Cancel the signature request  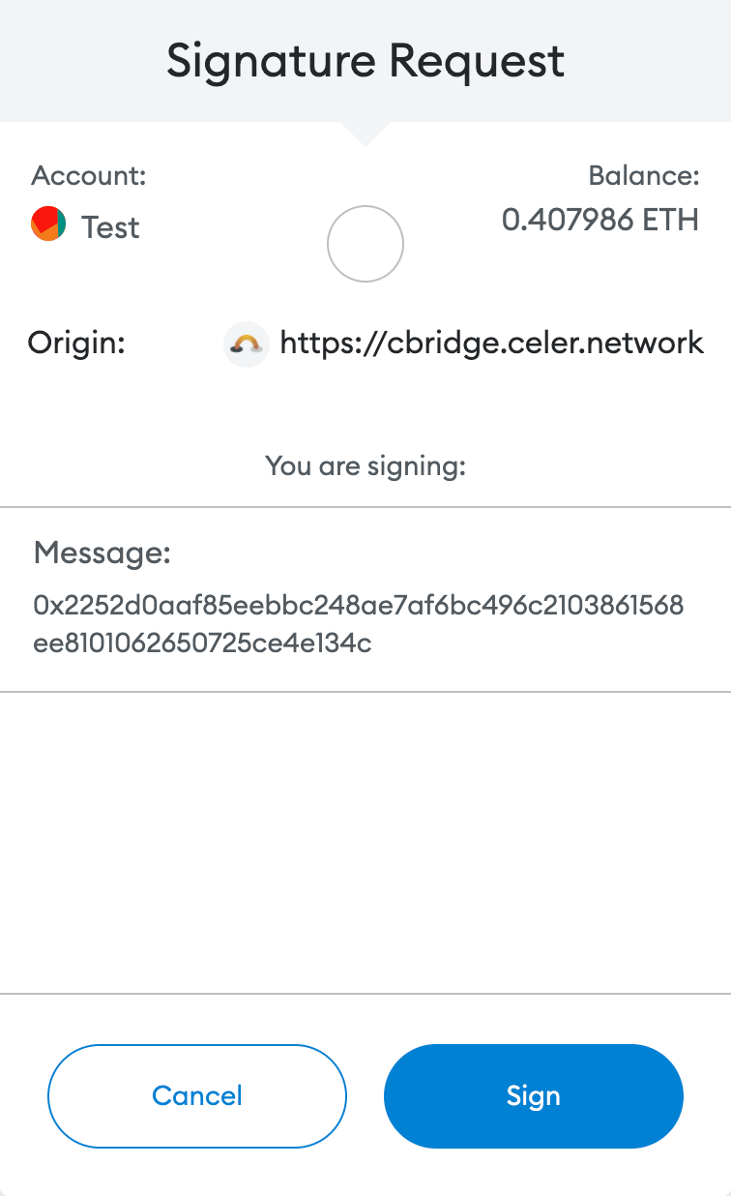coord(197,1095)
